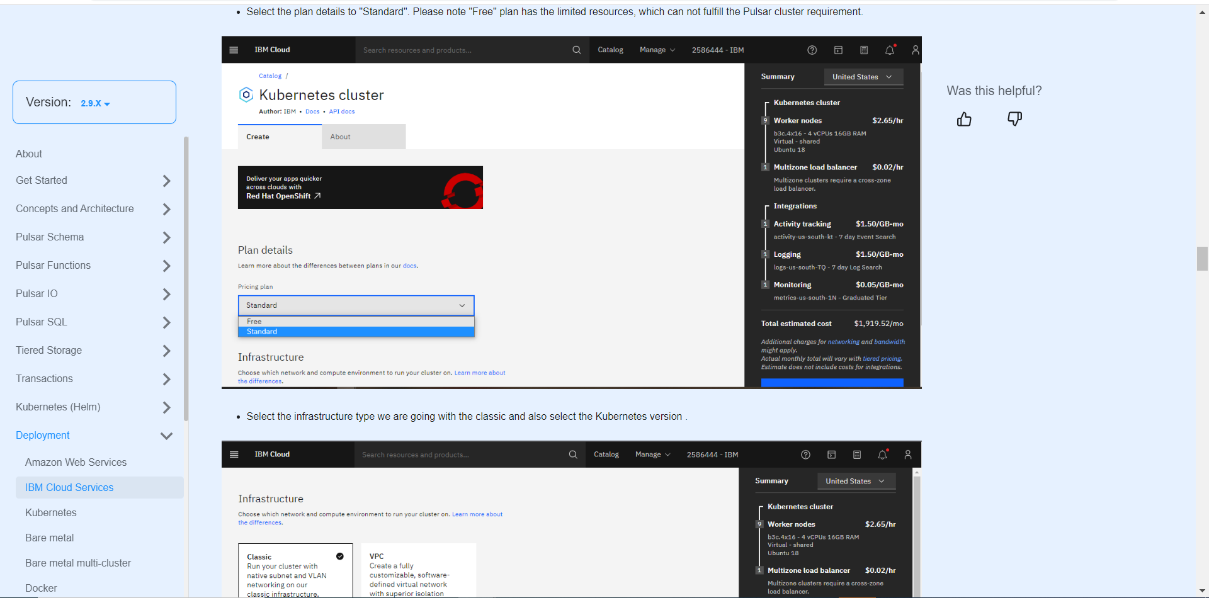1209x598 pixels.
Task: Expand the Get Started section
Action: (166, 181)
